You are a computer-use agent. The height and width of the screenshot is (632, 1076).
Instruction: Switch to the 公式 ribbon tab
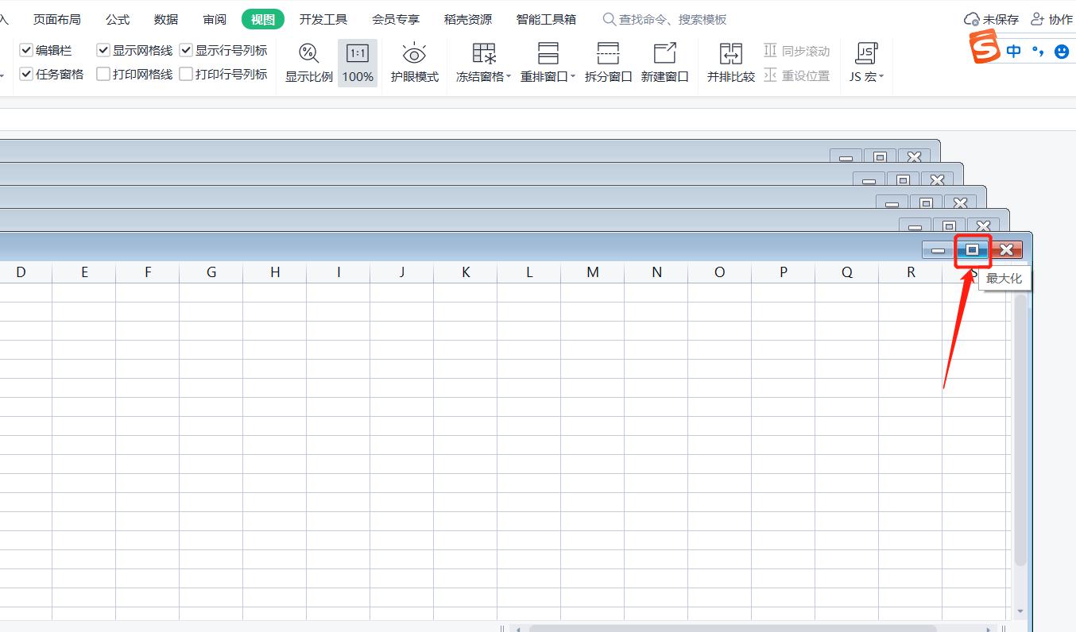[118, 19]
